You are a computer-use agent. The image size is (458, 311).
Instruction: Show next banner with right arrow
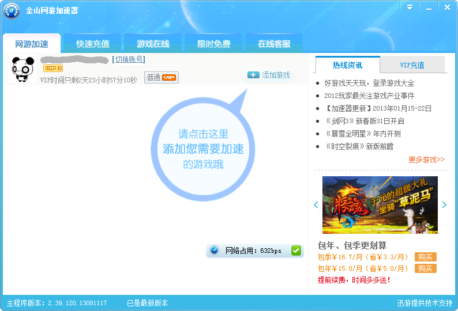444,205
